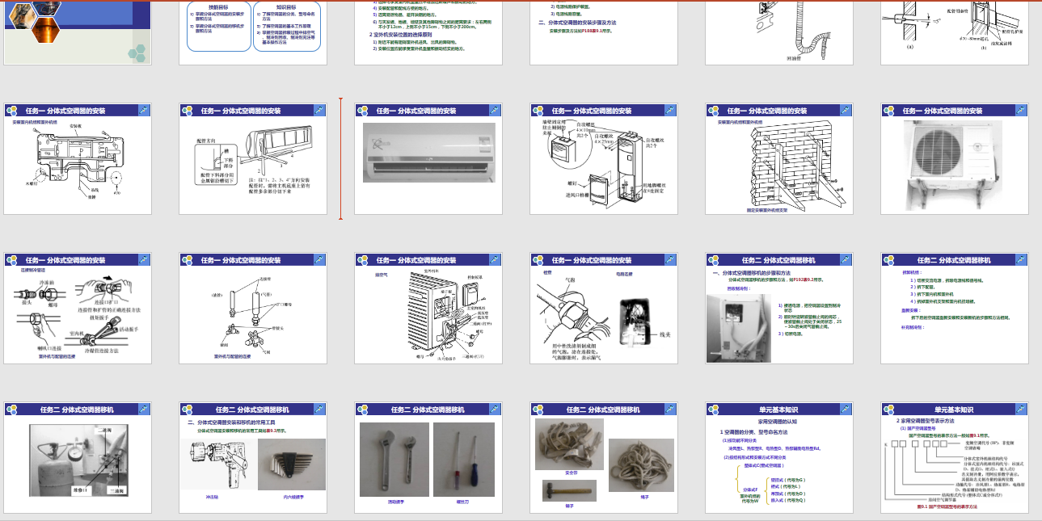Select the slide showing 活动扳手 and 螺丝刀

click(x=428, y=458)
